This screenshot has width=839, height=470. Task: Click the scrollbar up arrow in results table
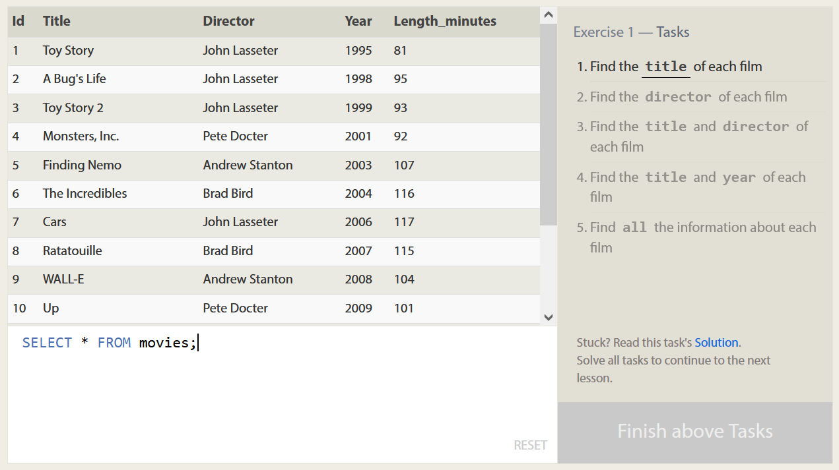[x=549, y=15]
